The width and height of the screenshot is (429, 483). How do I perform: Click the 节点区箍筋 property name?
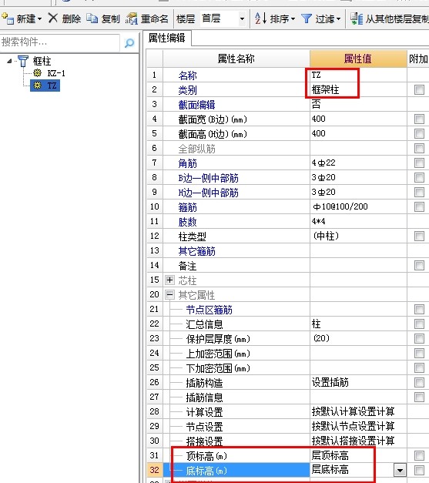point(209,310)
